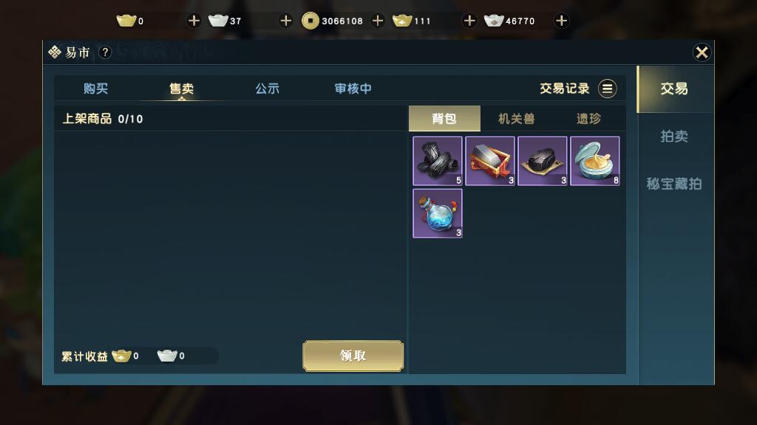
Task: Open the 易市 help question mark icon
Action: coord(105,52)
